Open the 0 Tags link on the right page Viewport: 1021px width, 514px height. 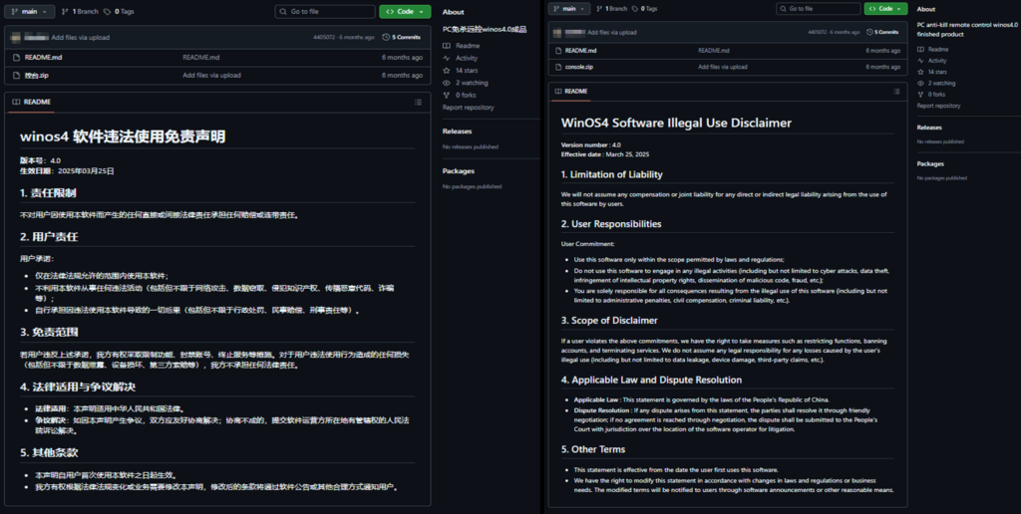pyautogui.click(x=645, y=8)
